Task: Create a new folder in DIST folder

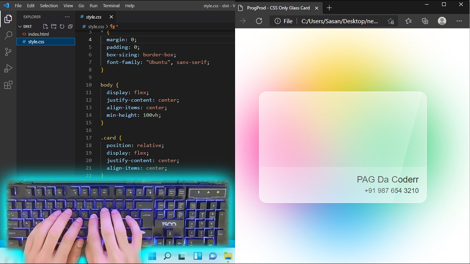Action: point(54,26)
